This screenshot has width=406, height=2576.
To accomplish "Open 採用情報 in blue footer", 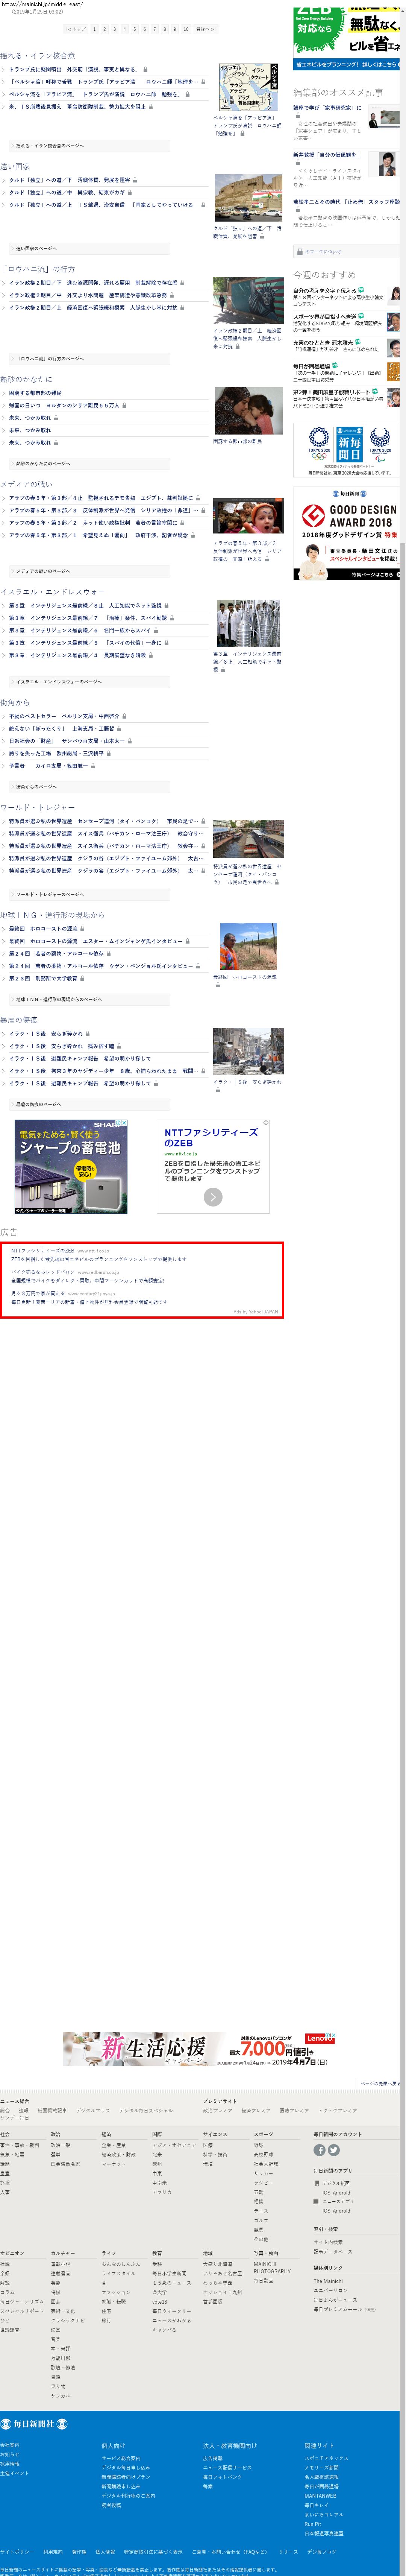I will tap(10, 2464).
